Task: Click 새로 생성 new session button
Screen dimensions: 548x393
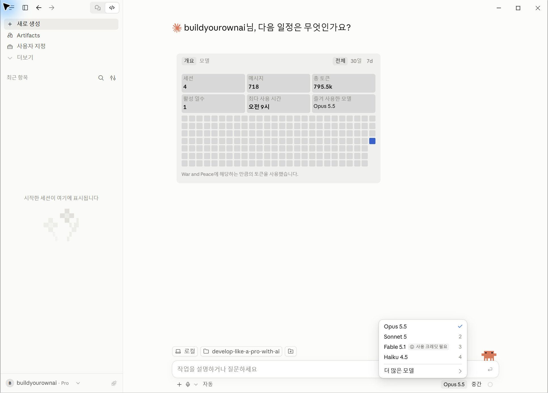Action: [x=61, y=24]
